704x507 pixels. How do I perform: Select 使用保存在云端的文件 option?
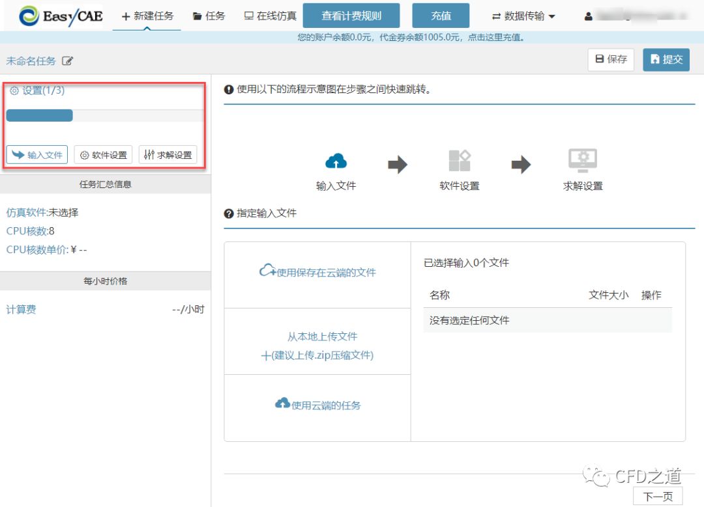(318, 273)
